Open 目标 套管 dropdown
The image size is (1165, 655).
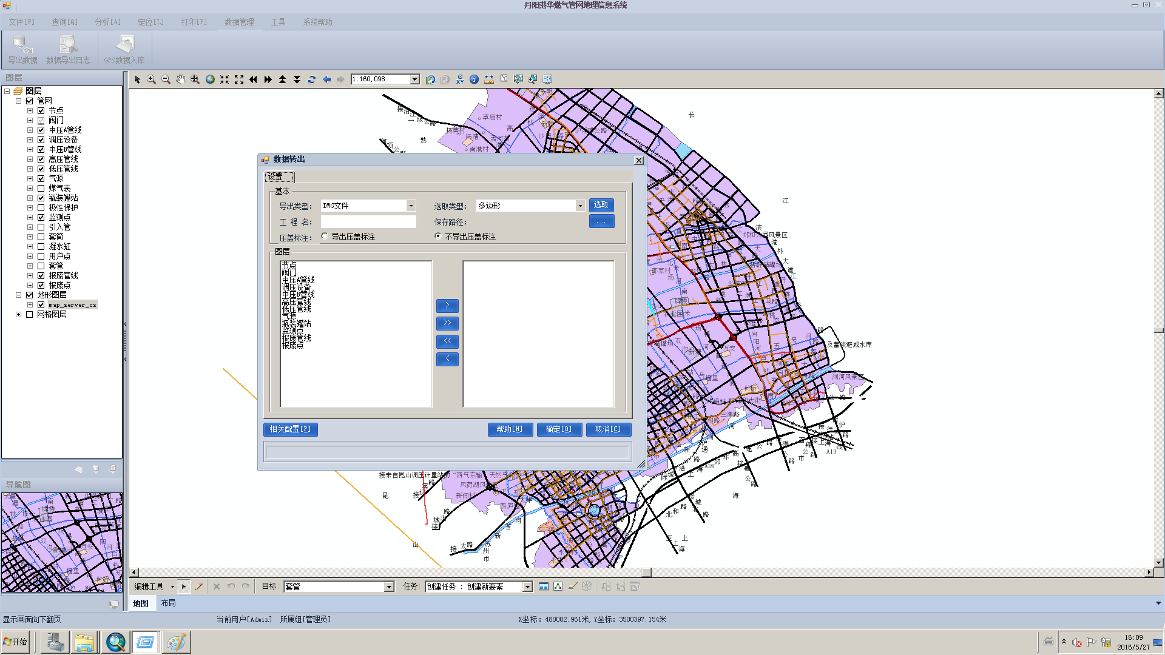tap(390, 586)
